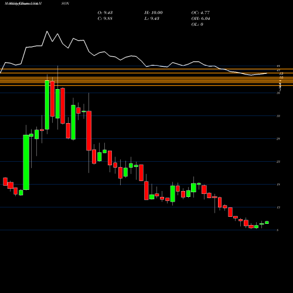The height and width of the screenshot is (293, 293).
Task: Click the 'OL: 0' readout
Action: click(197, 25)
